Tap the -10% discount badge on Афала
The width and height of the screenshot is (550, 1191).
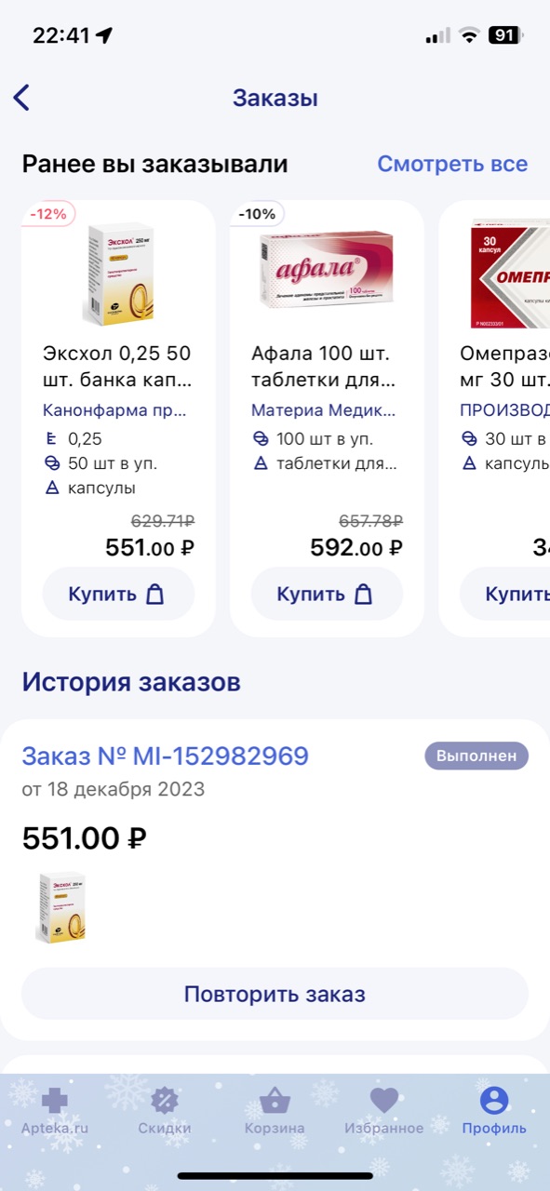(257, 214)
